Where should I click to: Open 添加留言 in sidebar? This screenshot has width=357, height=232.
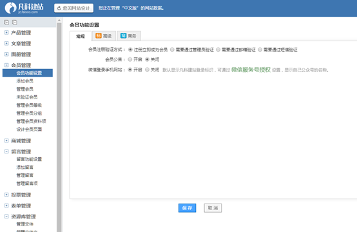[25, 168]
